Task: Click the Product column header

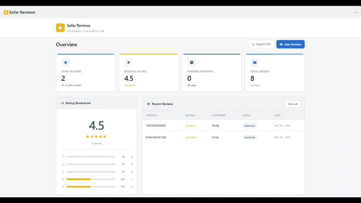Action: [152, 115]
